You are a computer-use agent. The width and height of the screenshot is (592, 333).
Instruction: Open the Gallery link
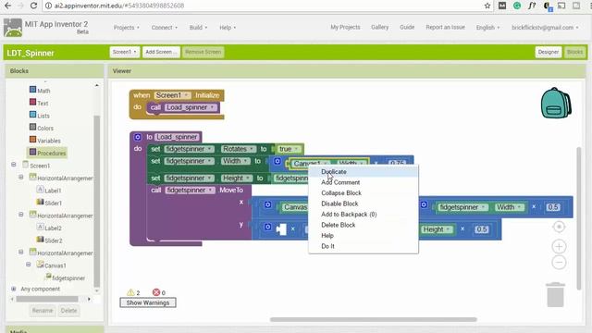point(380,27)
